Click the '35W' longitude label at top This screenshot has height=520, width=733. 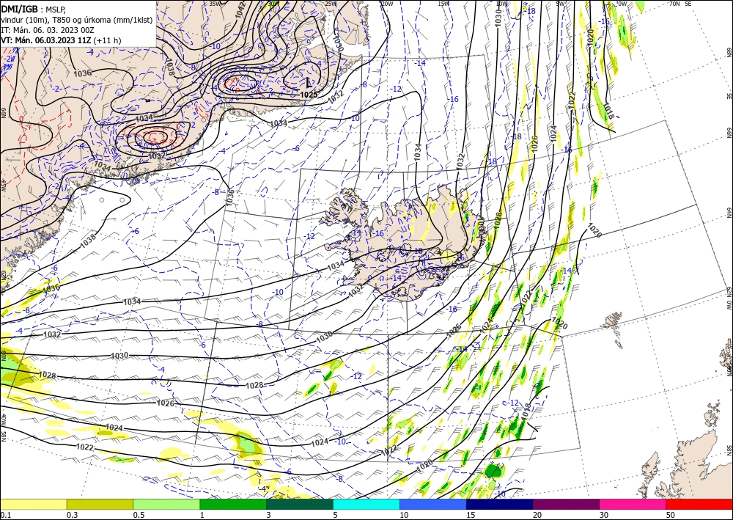[x=215, y=4]
